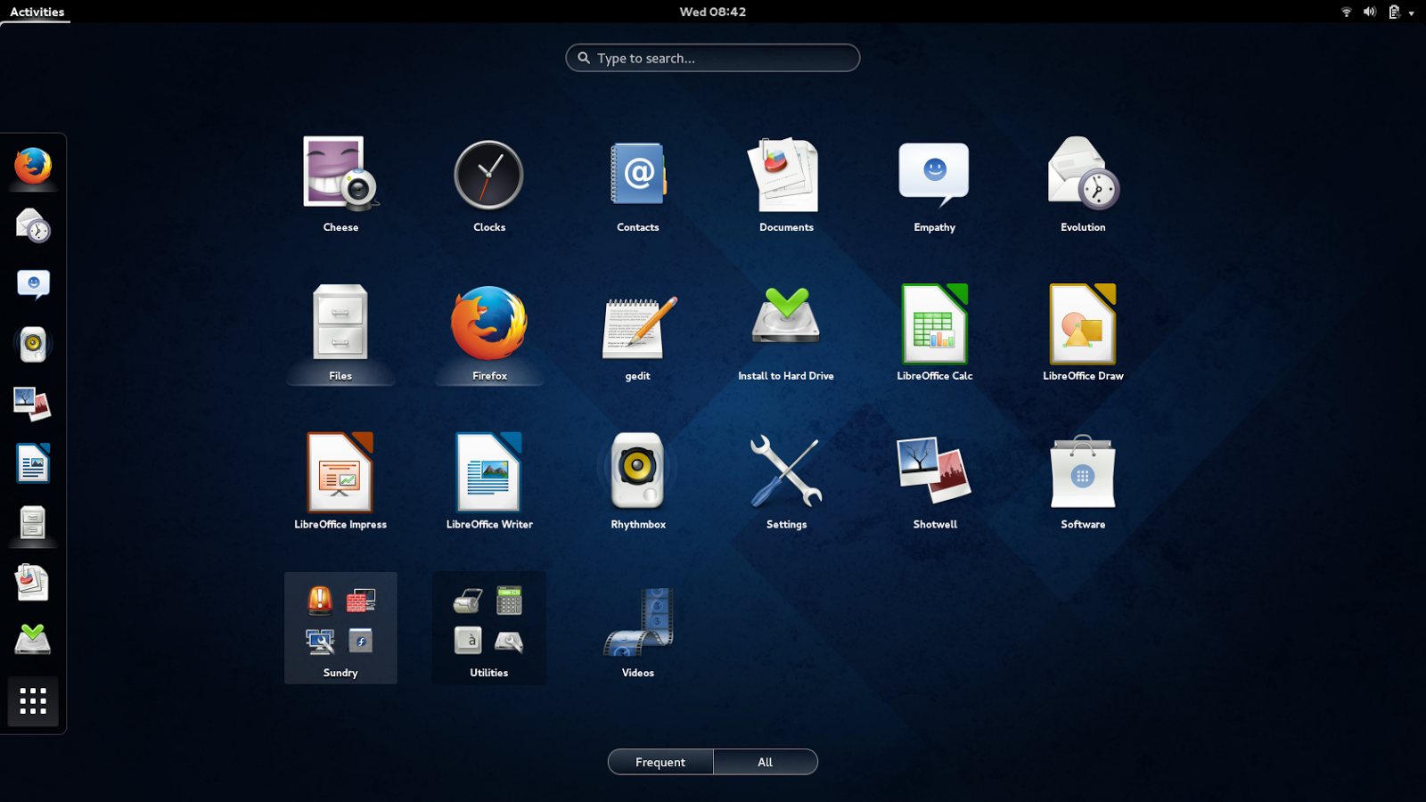Launch LibreOffice Calc spreadsheet
1426x802 pixels.
(x=934, y=323)
